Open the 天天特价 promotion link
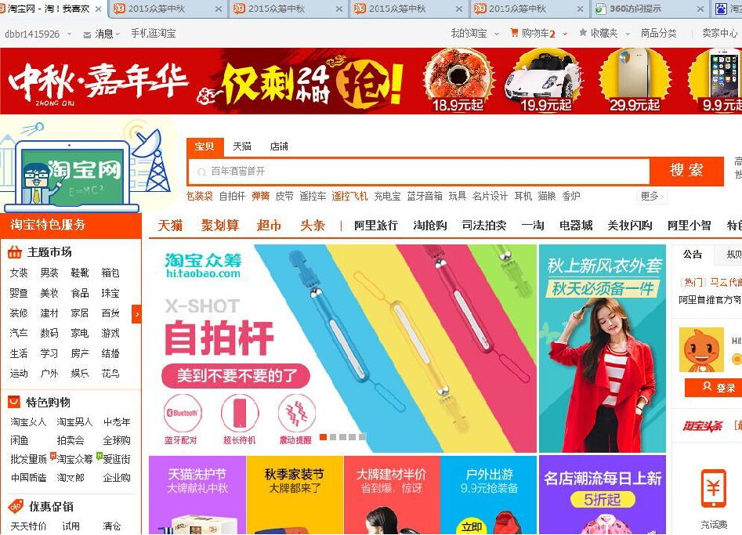This screenshot has height=535, width=742. 28,526
